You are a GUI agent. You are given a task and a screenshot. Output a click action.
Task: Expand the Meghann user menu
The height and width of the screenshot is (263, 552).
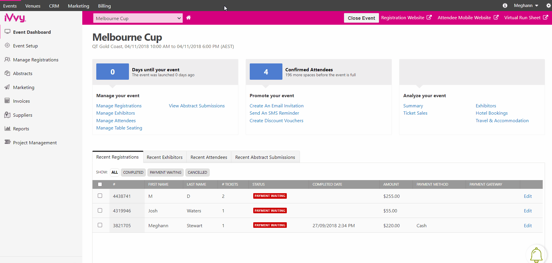pyautogui.click(x=526, y=6)
